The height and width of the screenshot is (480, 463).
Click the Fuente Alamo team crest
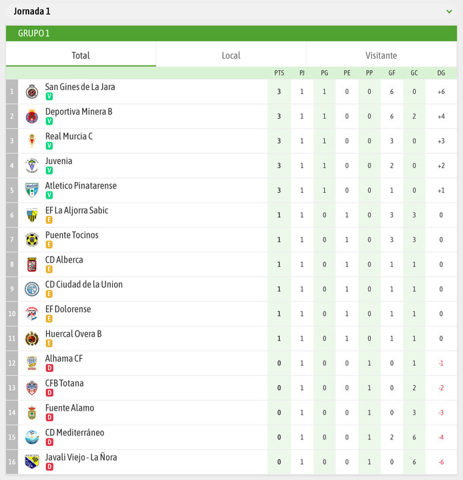(31, 413)
